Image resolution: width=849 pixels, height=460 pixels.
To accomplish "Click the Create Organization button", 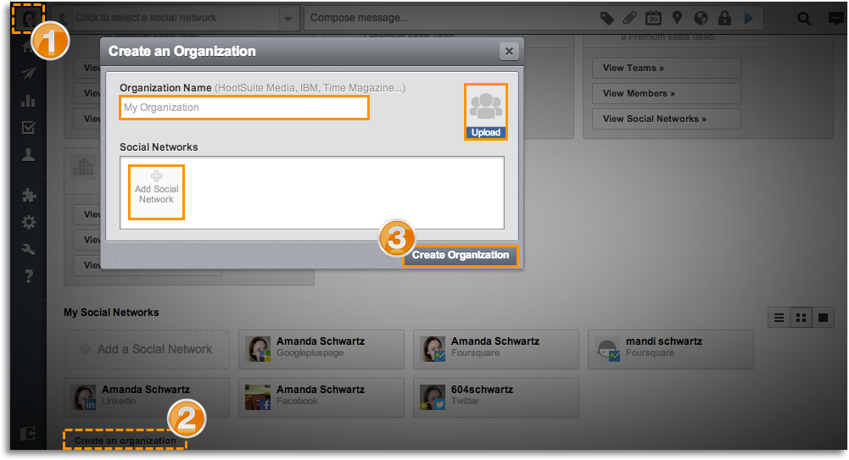I will (461, 255).
